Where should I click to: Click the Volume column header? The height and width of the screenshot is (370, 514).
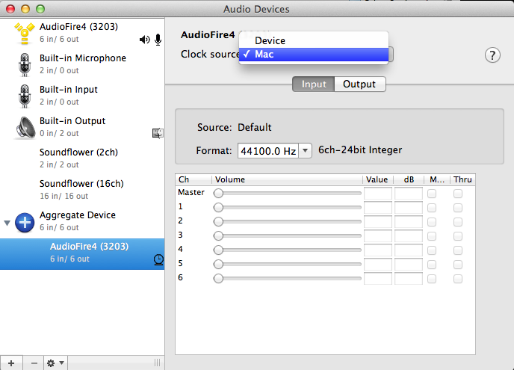(287, 179)
